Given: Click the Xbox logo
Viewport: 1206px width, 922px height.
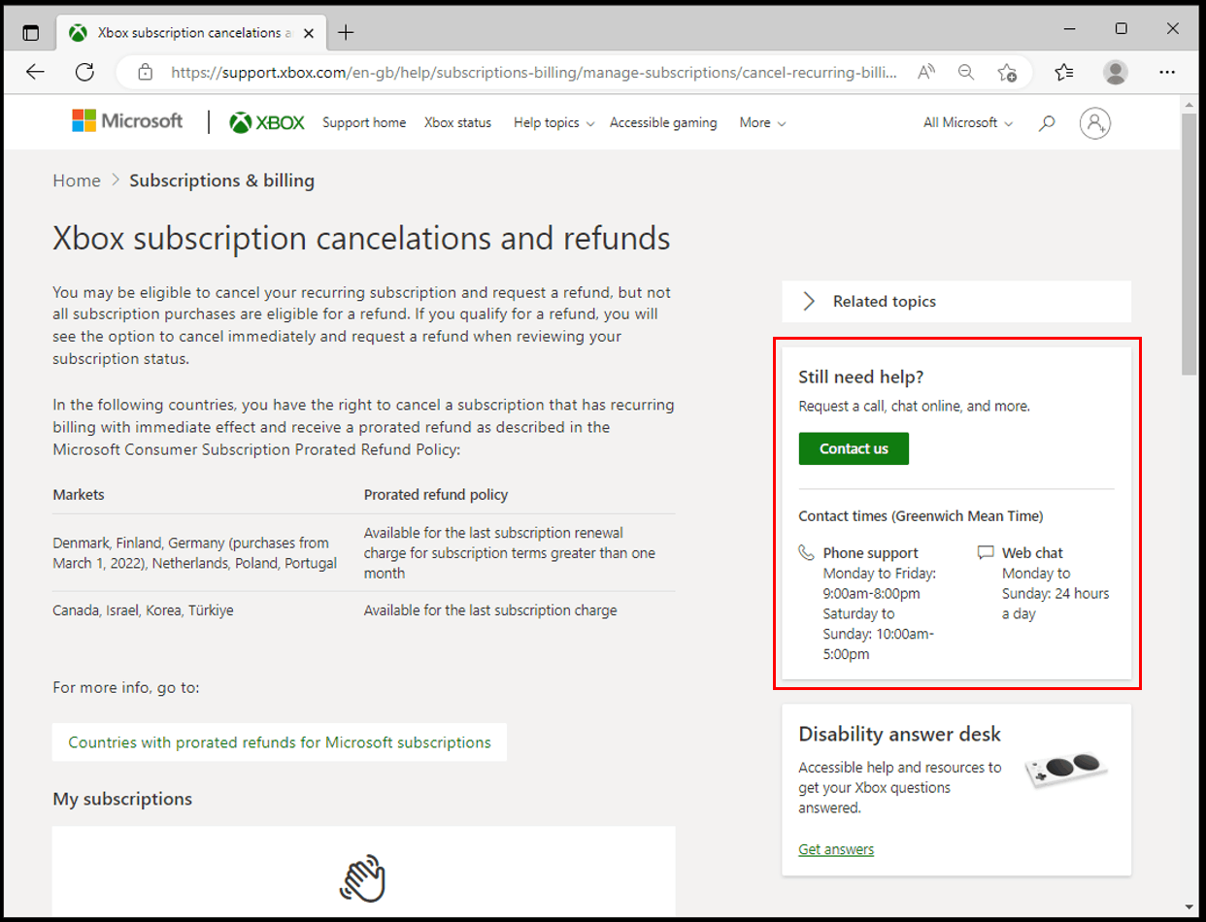Looking at the screenshot, I should 267,122.
